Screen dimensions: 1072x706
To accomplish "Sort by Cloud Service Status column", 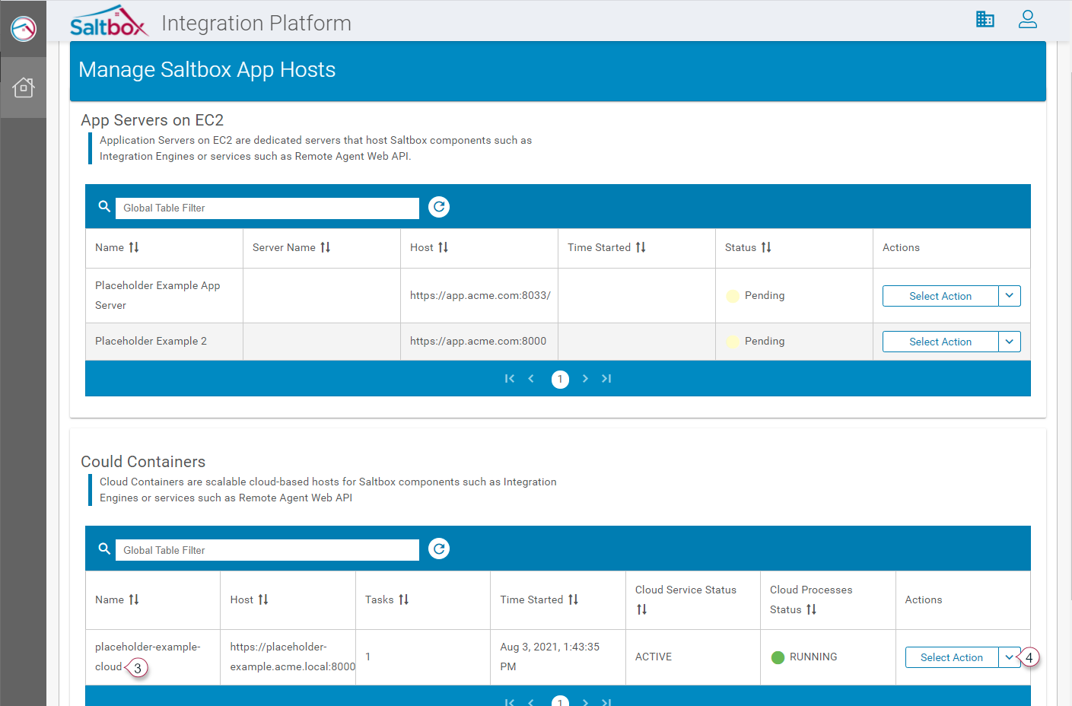I will pyautogui.click(x=642, y=609).
